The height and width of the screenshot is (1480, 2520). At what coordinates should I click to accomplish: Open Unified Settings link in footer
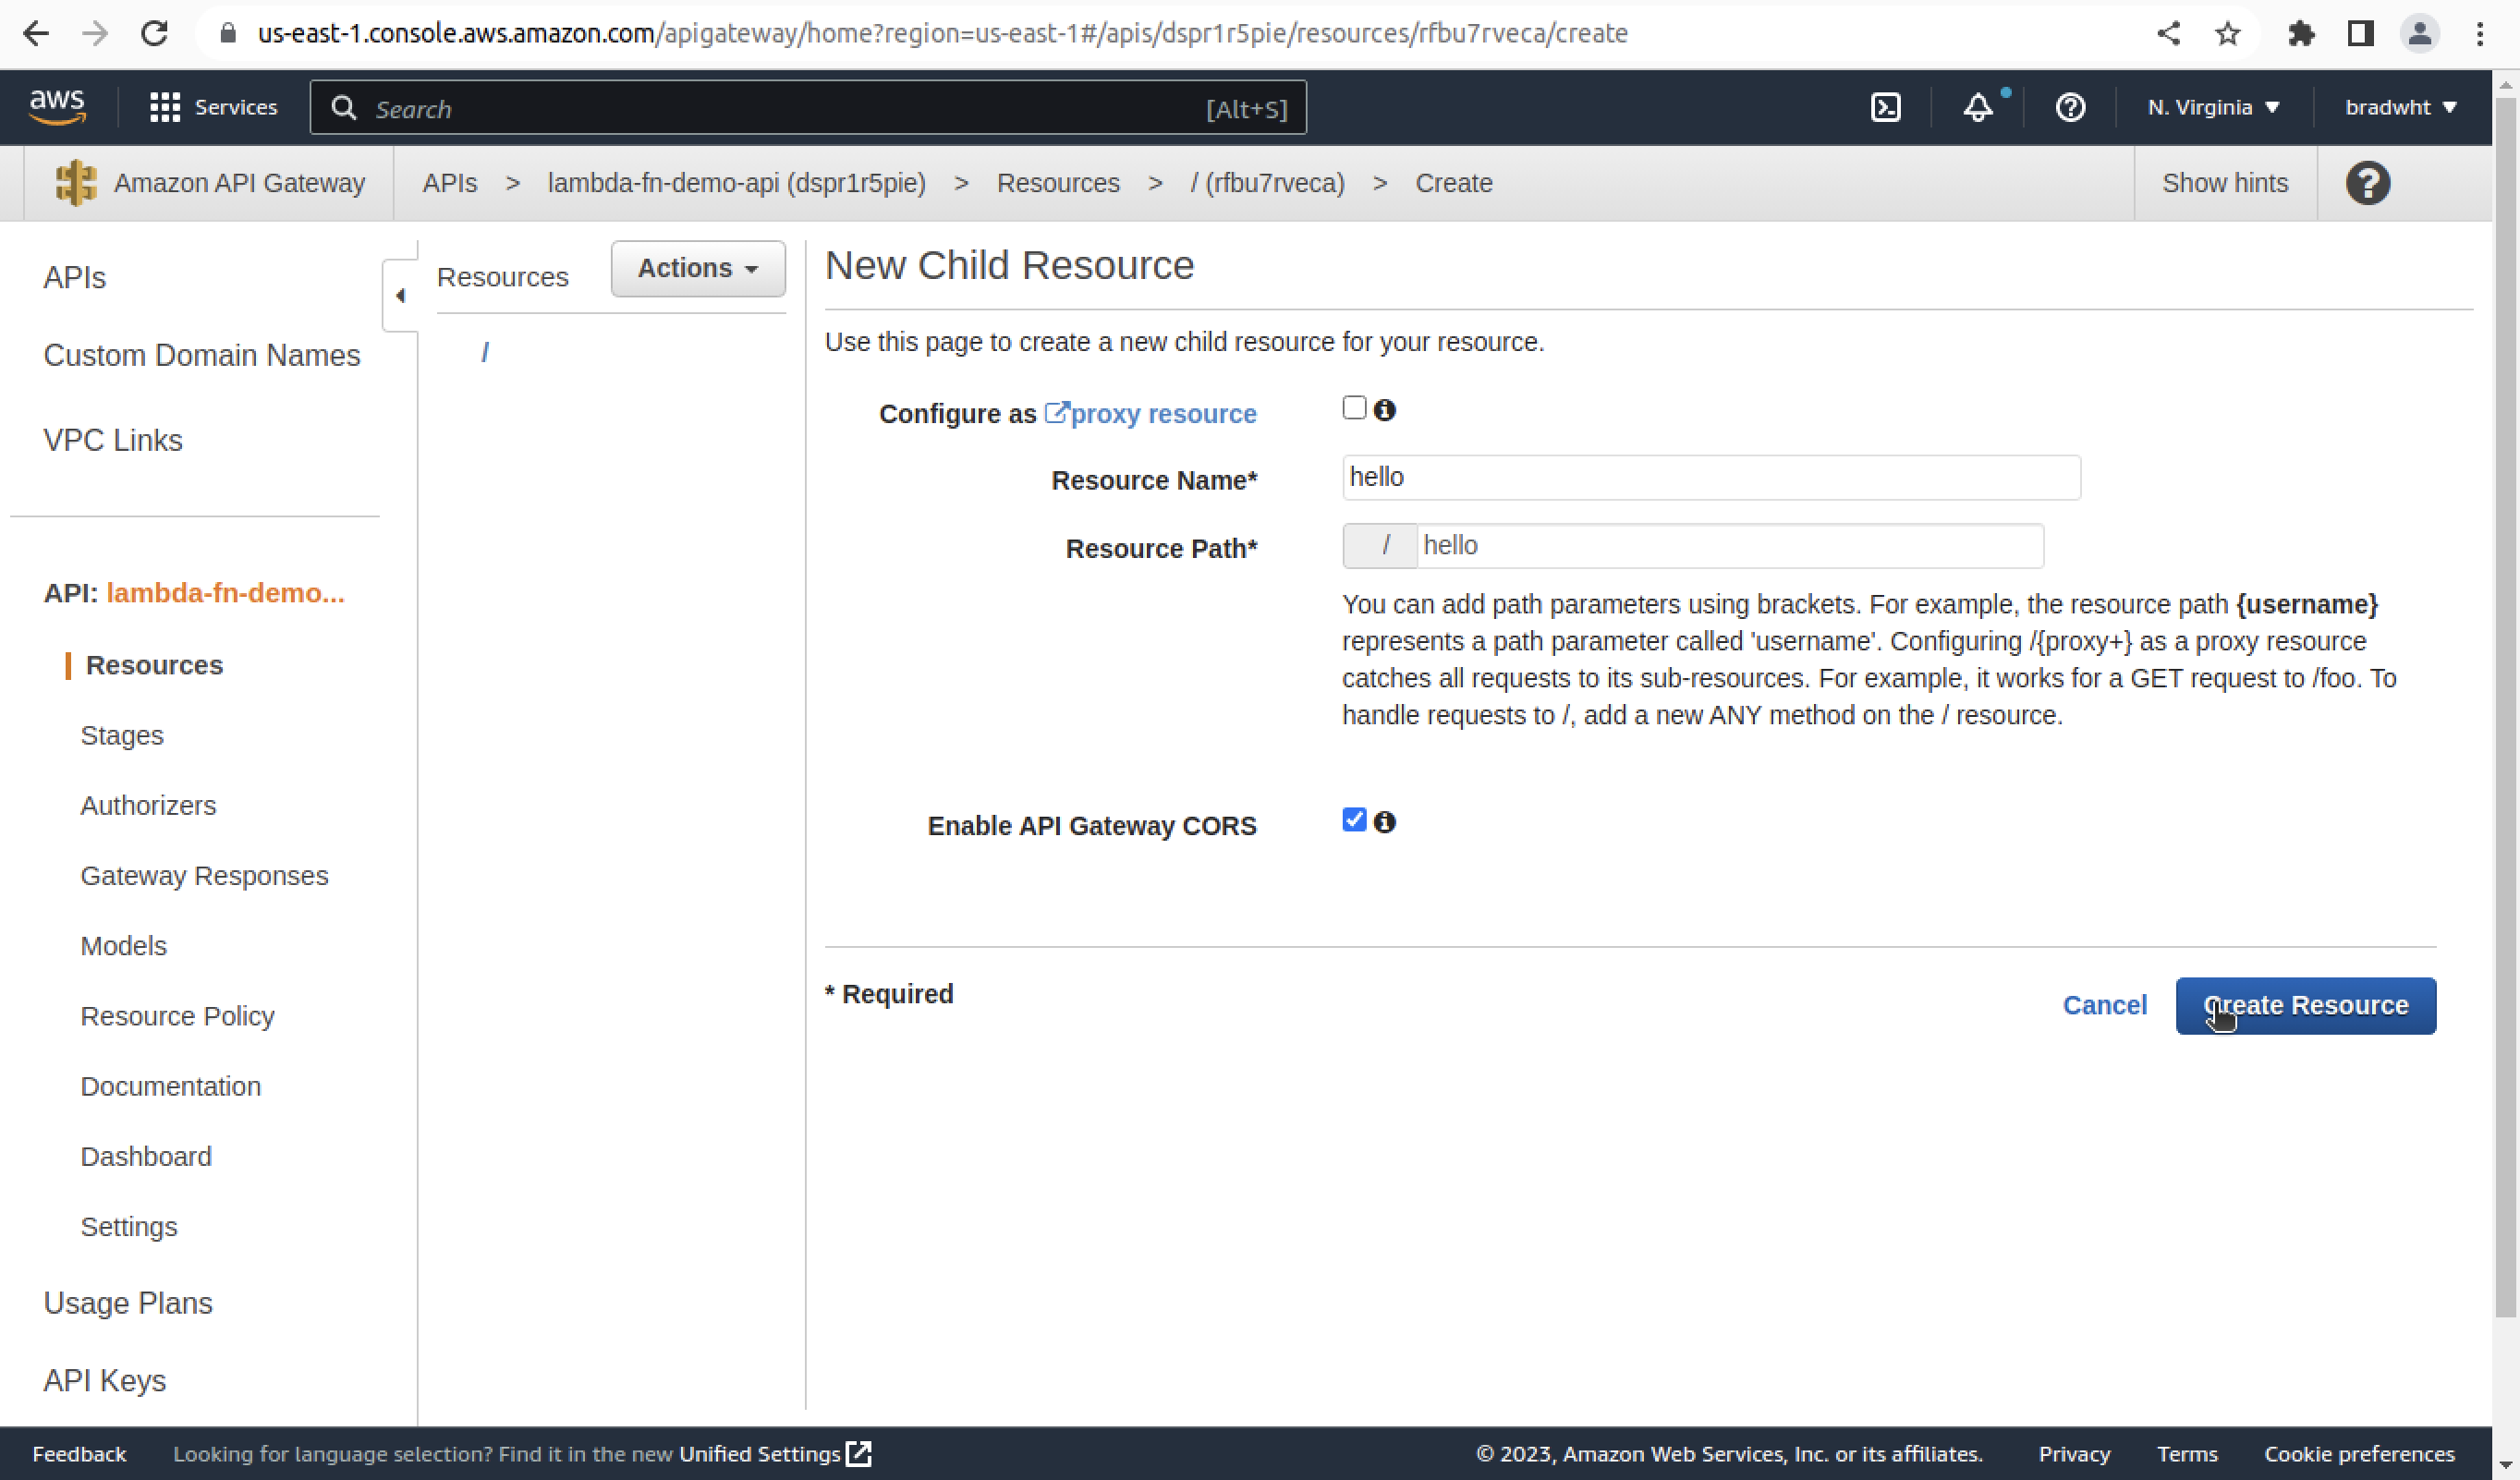click(x=775, y=1454)
